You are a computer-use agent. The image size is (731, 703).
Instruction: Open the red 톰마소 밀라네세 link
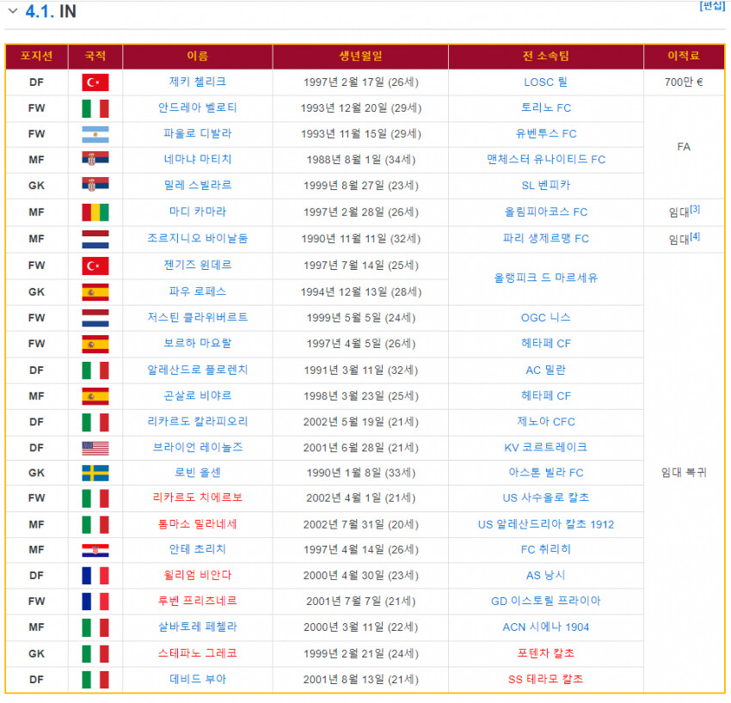click(x=197, y=524)
